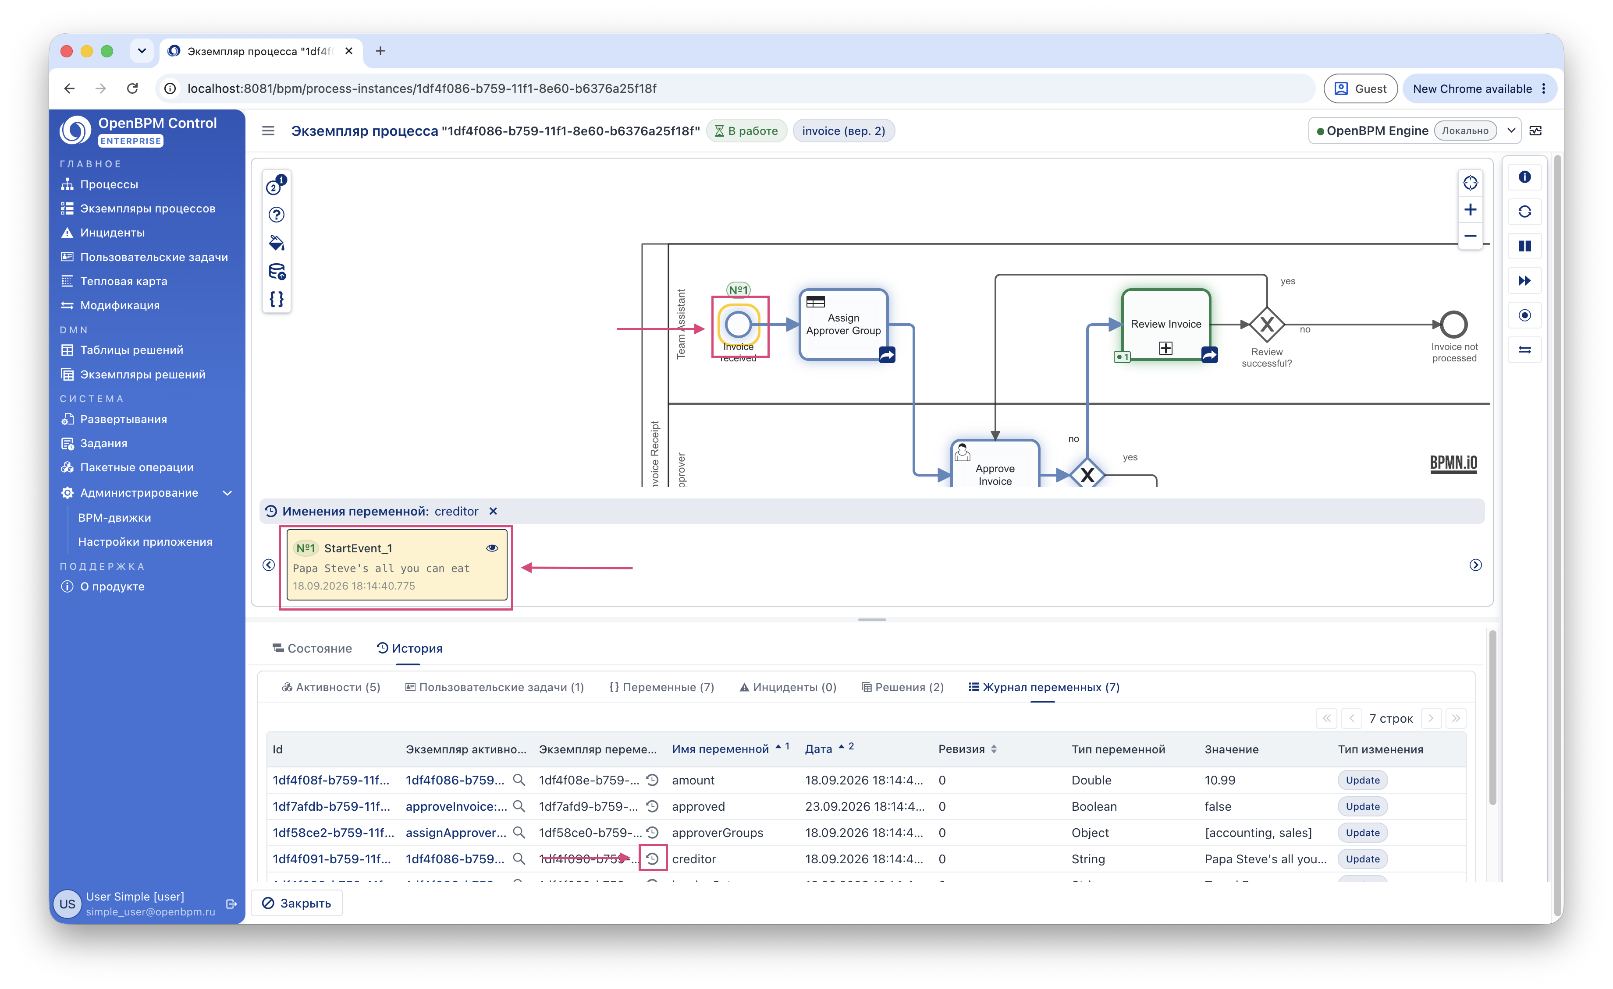Toggle the layout settings icon near engine selector
The height and width of the screenshot is (989, 1613).
1536,131
